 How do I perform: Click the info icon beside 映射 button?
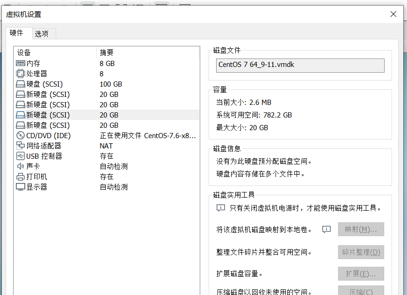(326, 229)
